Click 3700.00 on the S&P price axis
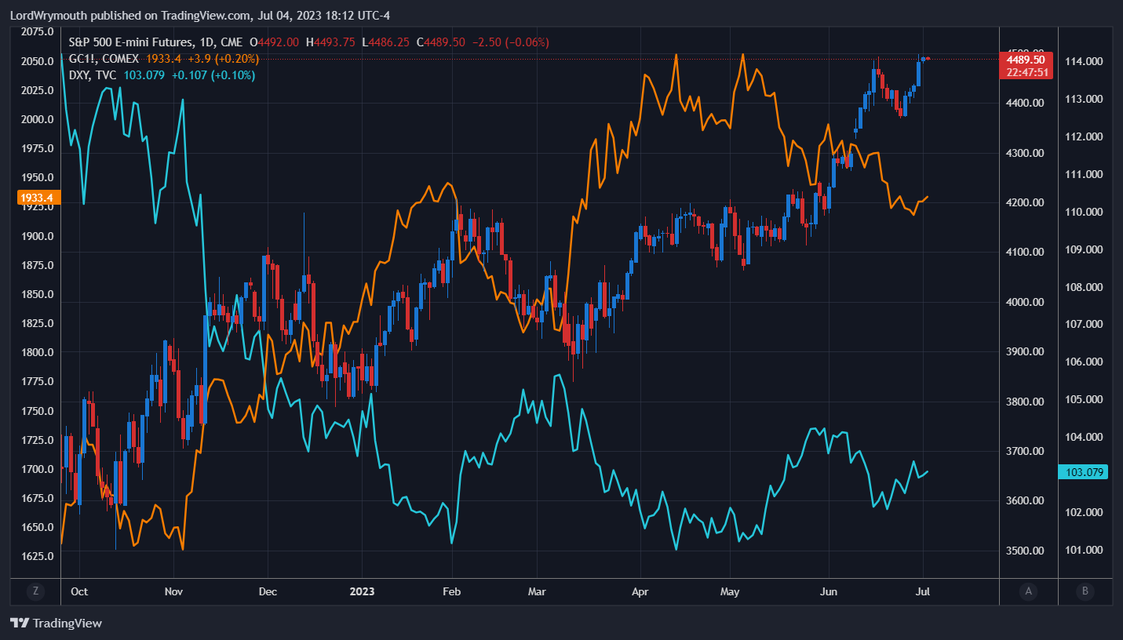 click(1026, 451)
